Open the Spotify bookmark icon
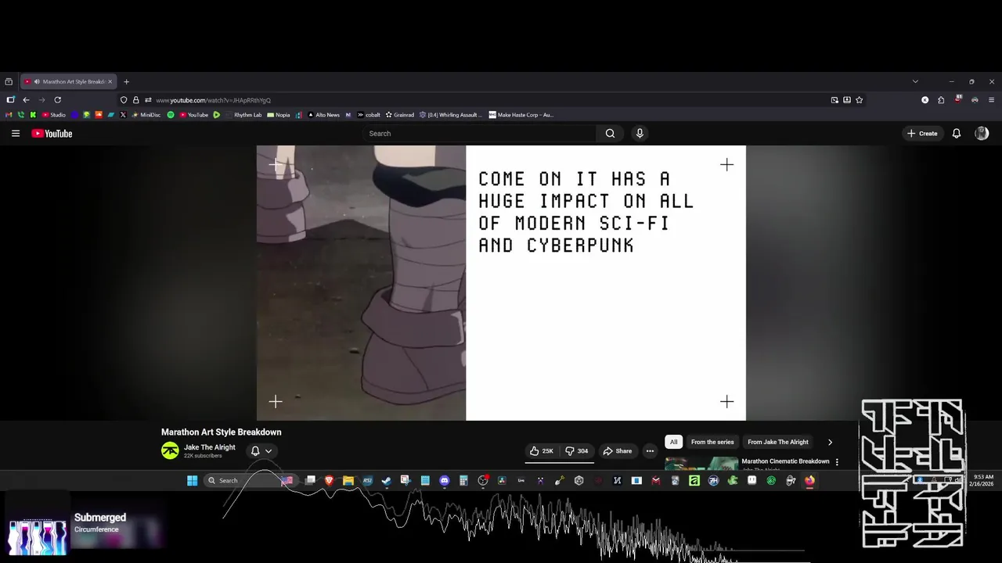1002x563 pixels. (x=171, y=115)
